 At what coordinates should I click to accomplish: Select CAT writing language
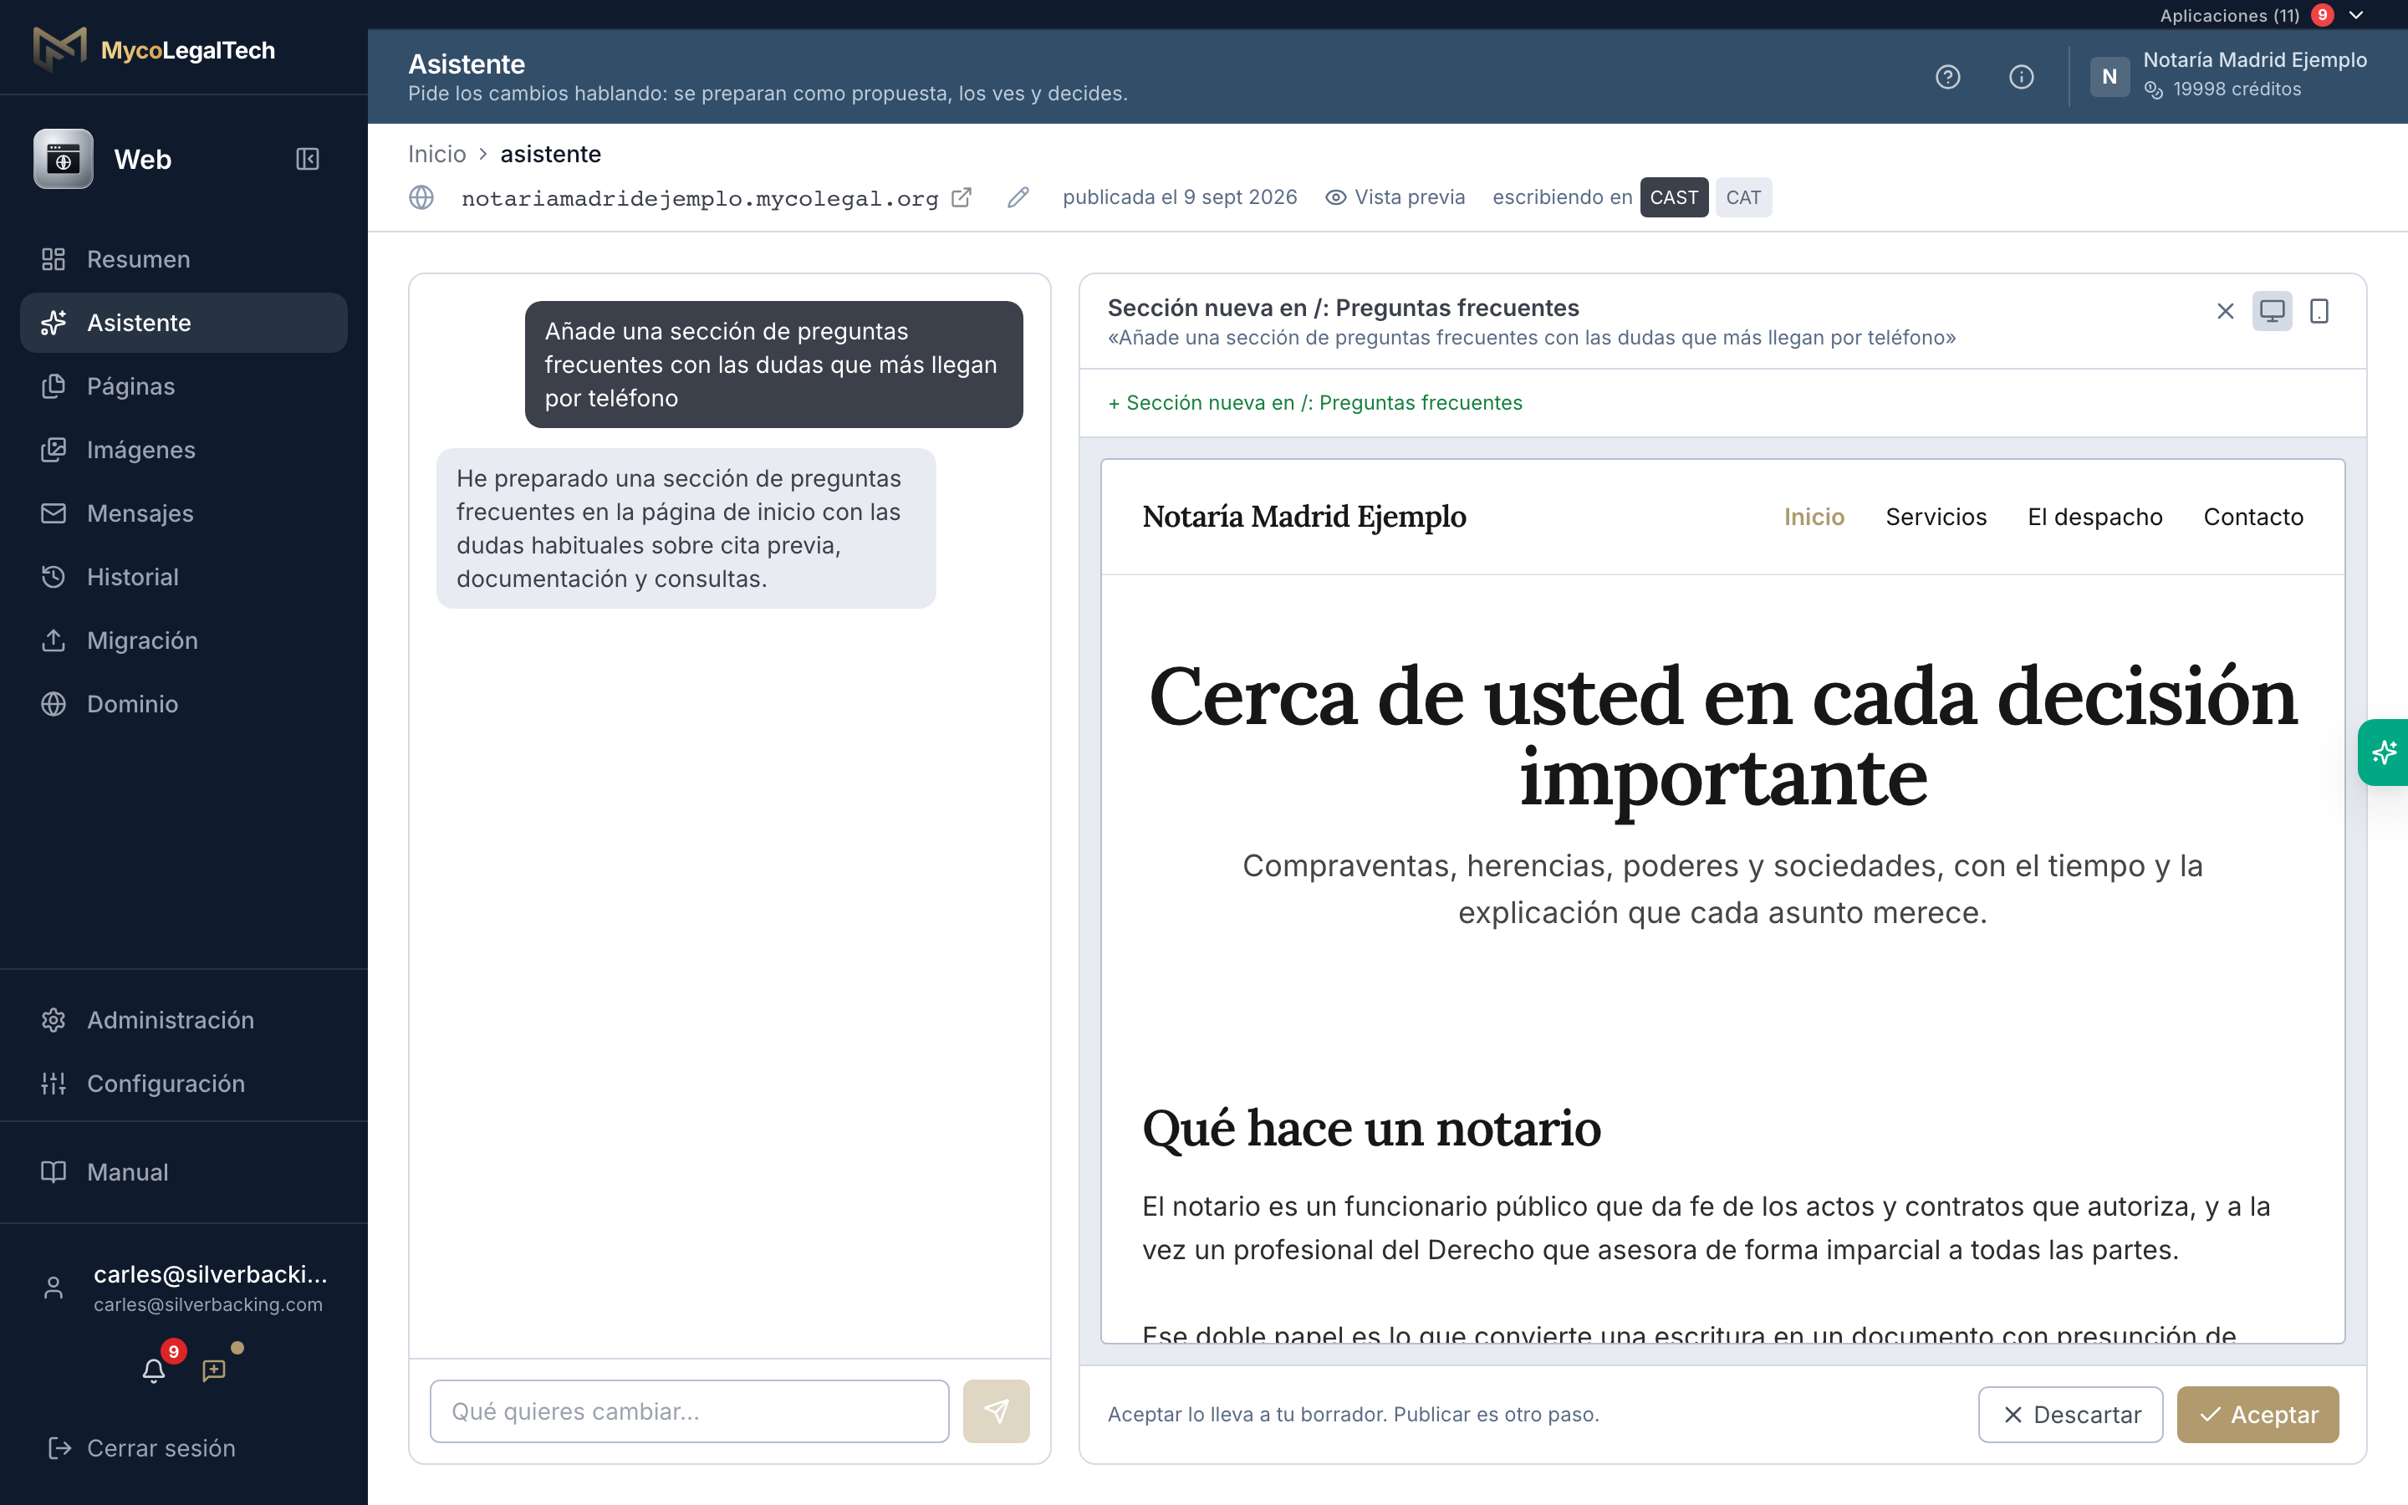pyautogui.click(x=1743, y=197)
